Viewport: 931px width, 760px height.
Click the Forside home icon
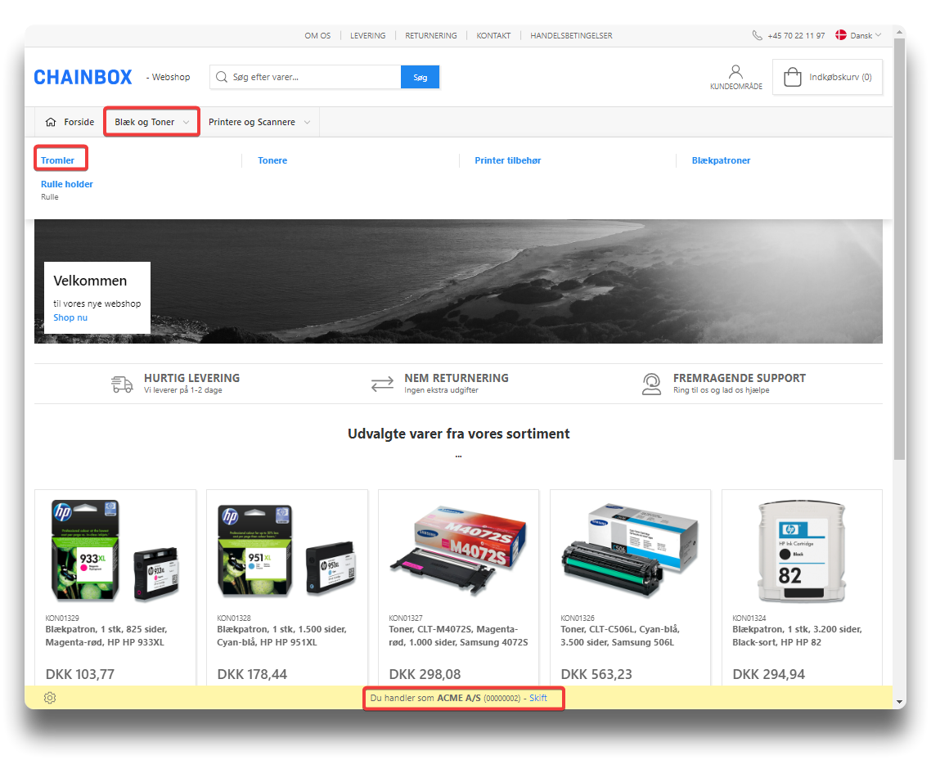[51, 122]
